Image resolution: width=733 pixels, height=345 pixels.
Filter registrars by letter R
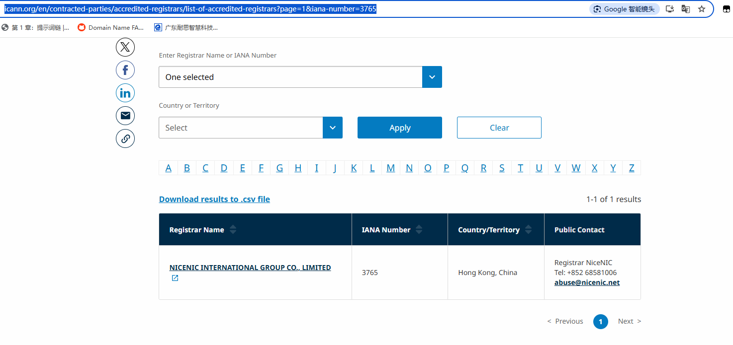coord(483,168)
